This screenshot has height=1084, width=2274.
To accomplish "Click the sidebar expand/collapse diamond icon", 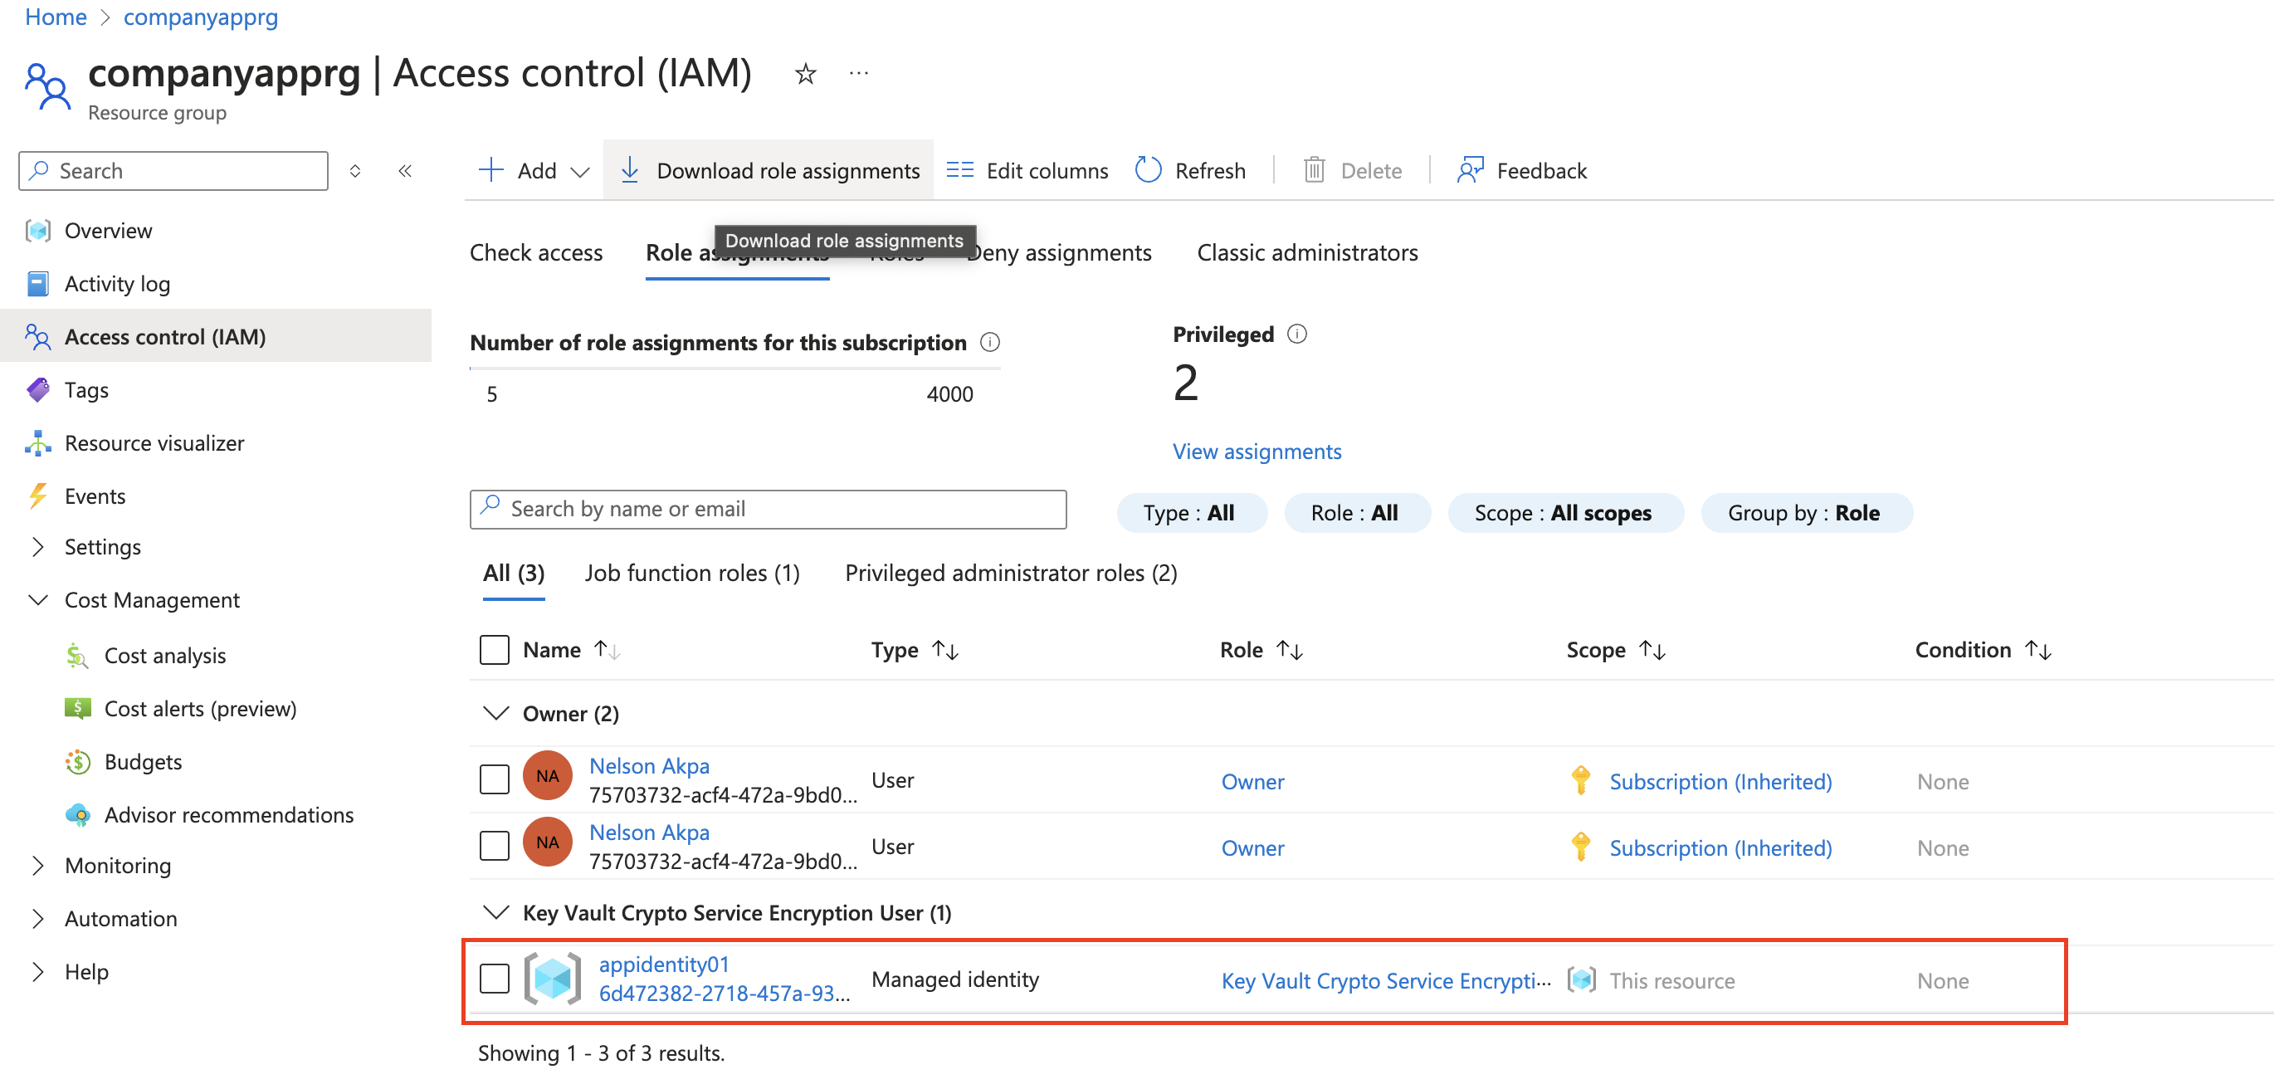I will (355, 171).
